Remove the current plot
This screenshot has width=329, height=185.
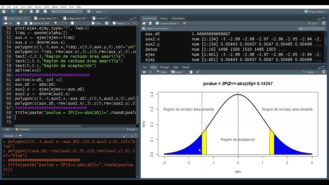coord(190,72)
